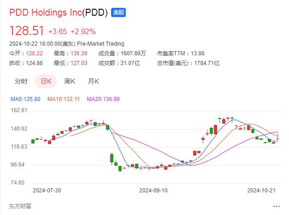Click the 成交量 value 1607.89万
The image size is (289, 215).
point(133,54)
